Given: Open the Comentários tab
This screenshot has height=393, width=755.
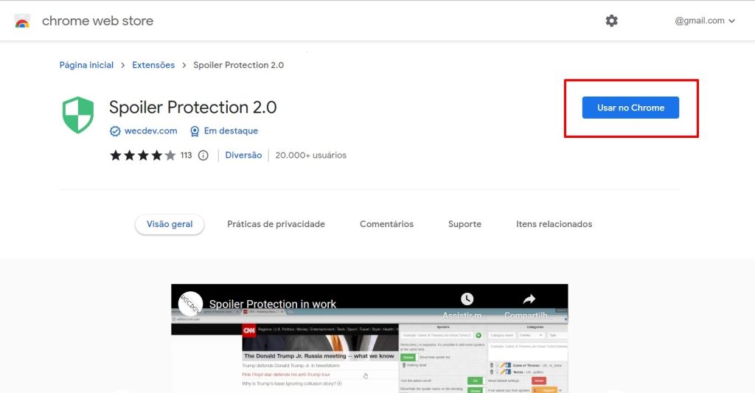Looking at the screenshot, I should (x=386, y=224).
